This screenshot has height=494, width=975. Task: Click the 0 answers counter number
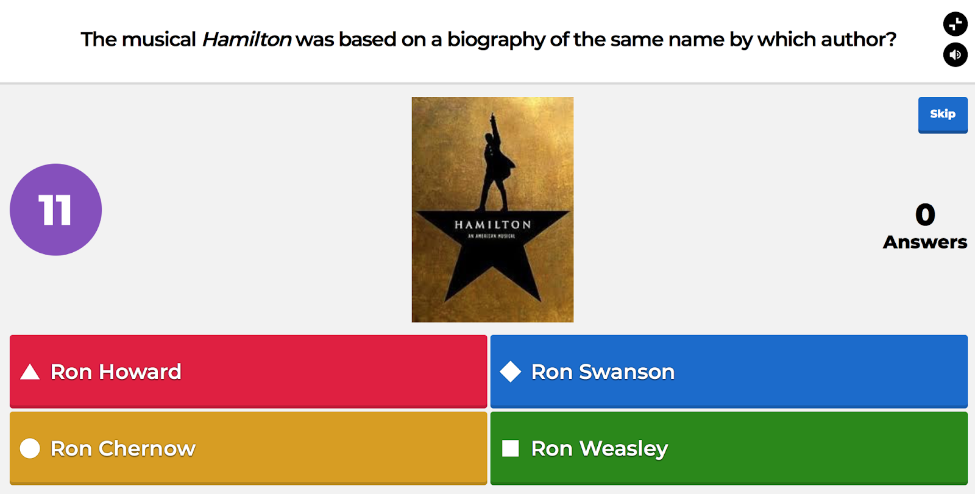click(925, 214)
